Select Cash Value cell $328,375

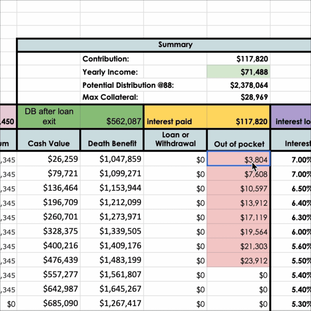(49, 231)
